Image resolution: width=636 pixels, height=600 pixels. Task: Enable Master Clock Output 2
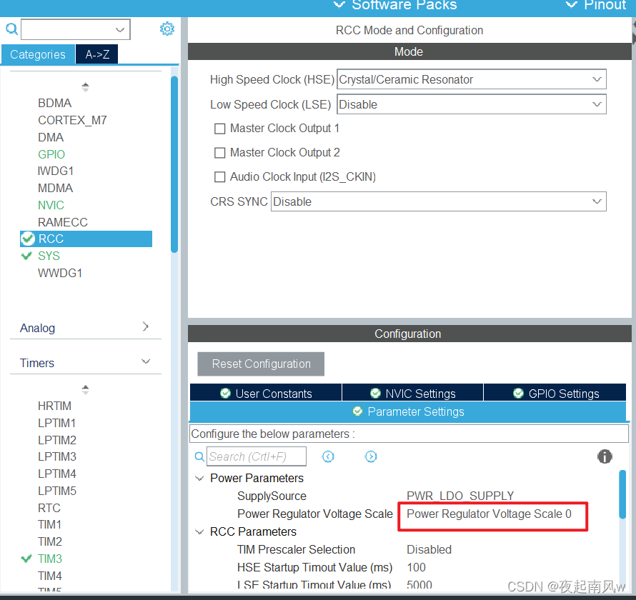click(219, 153)
